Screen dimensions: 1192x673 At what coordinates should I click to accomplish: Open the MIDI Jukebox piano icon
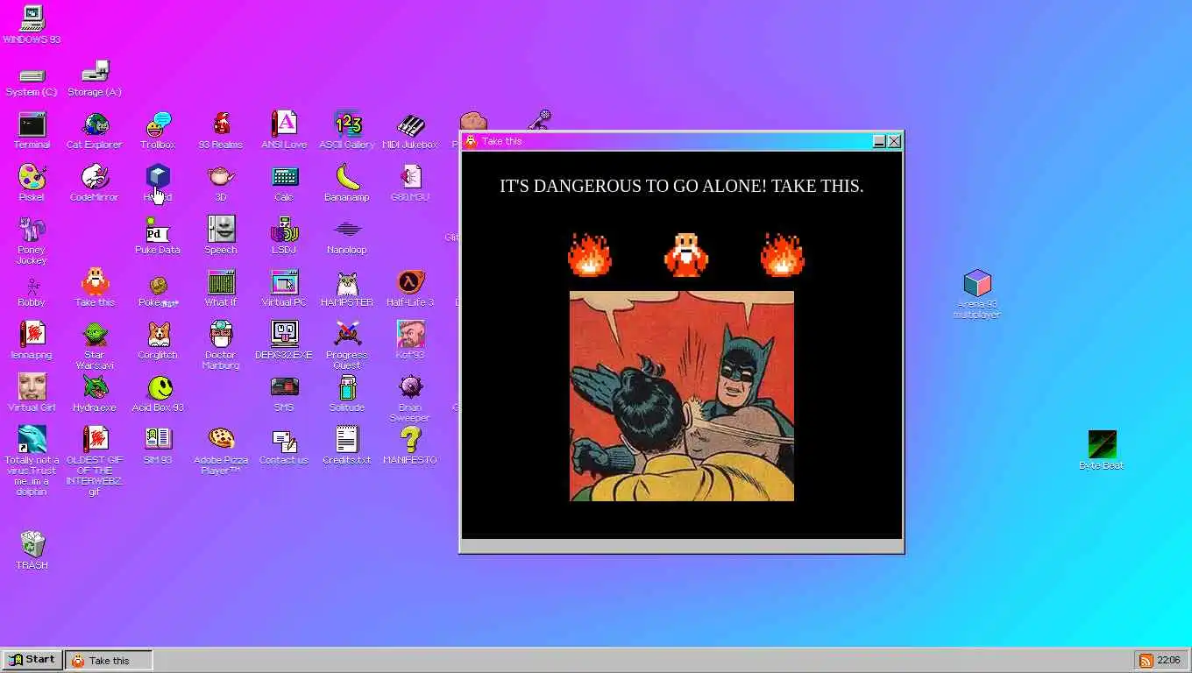[410, 131]
